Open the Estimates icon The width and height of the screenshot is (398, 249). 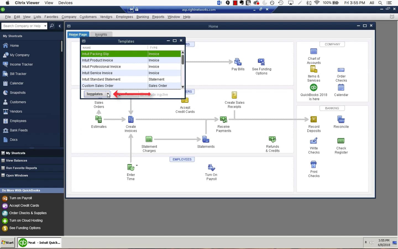pos(99,119)
